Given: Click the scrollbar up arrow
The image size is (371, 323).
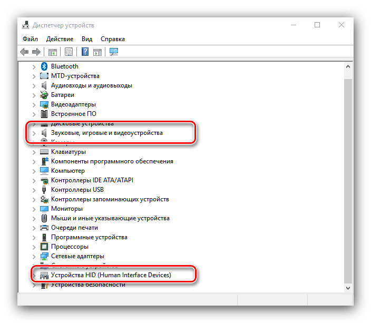Looking at the screenshot, I should [348, 66].
